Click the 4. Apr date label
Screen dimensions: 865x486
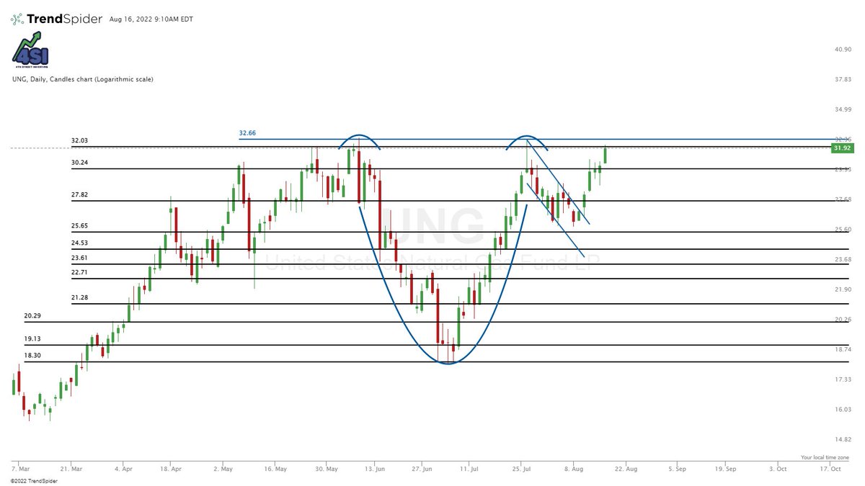tap(123, 469)
